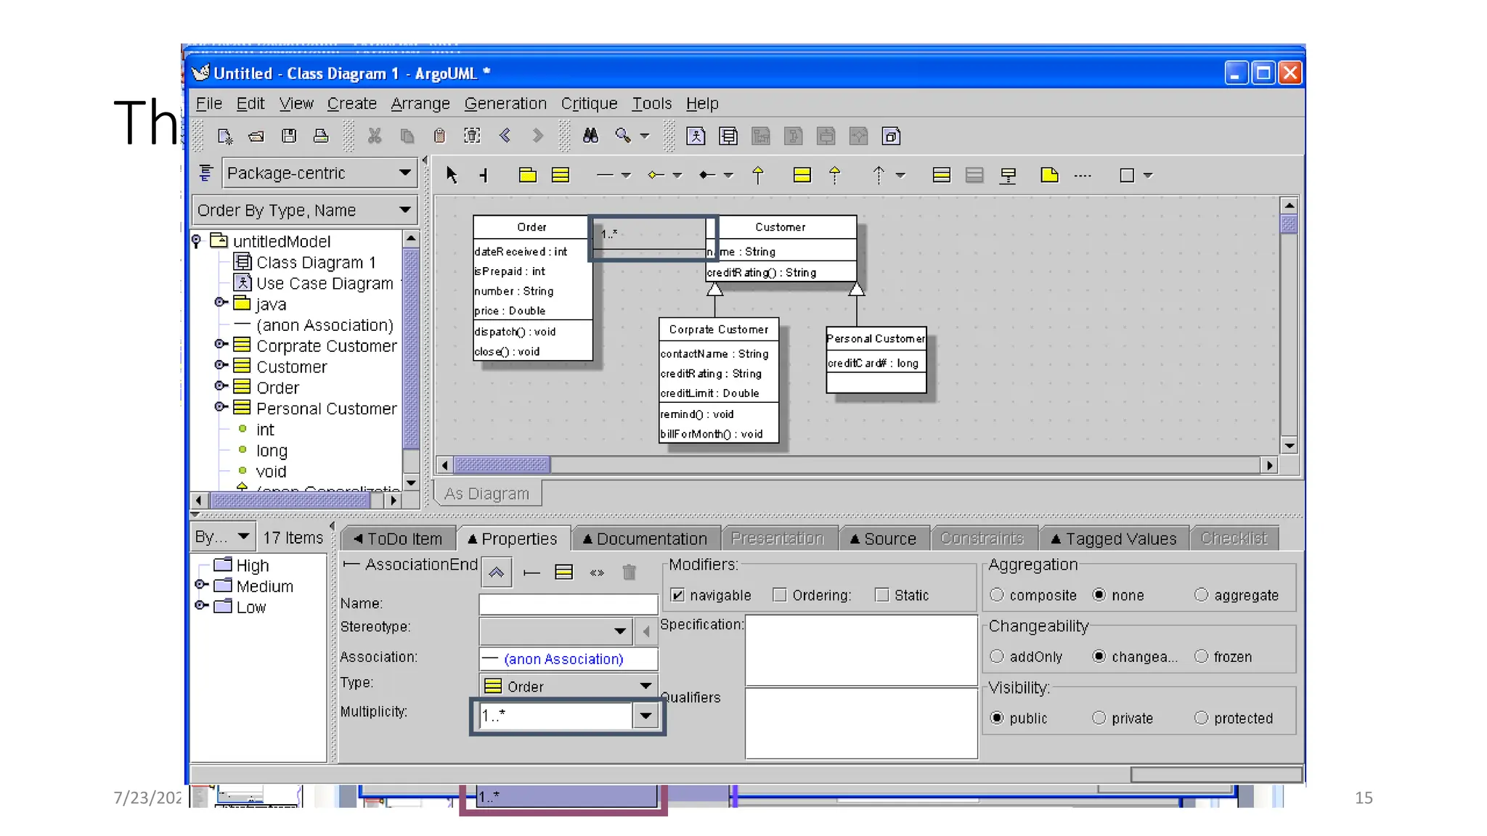1487x836 pixels.
Task: Navigate back with the left arrow
Action: [505, 136]
